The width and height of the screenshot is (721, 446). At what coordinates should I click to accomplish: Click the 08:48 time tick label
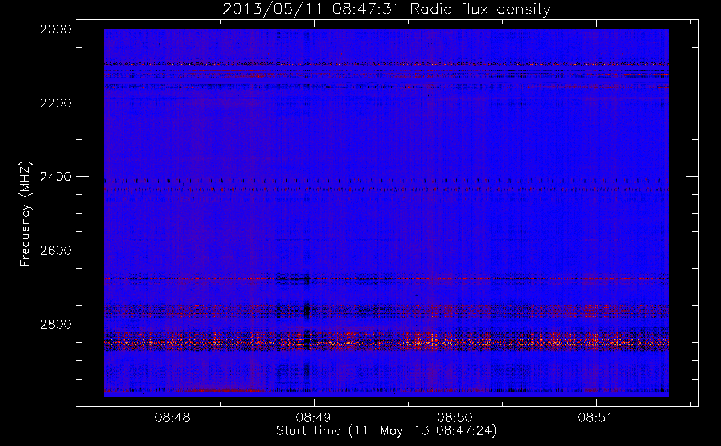173,418
